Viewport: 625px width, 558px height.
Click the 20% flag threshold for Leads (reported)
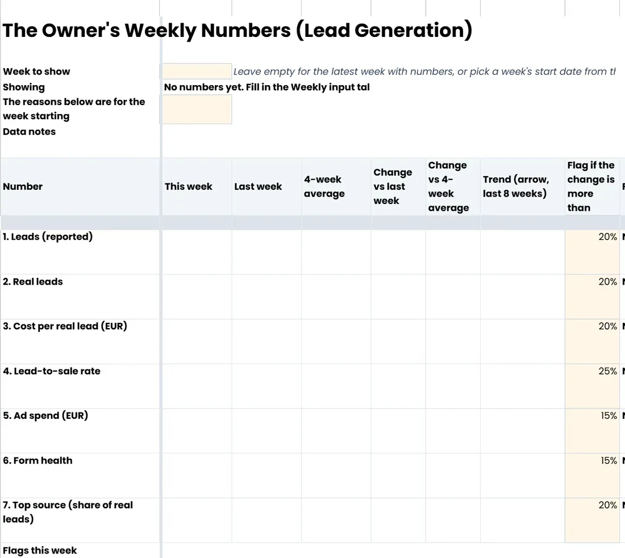click(592, 252)
